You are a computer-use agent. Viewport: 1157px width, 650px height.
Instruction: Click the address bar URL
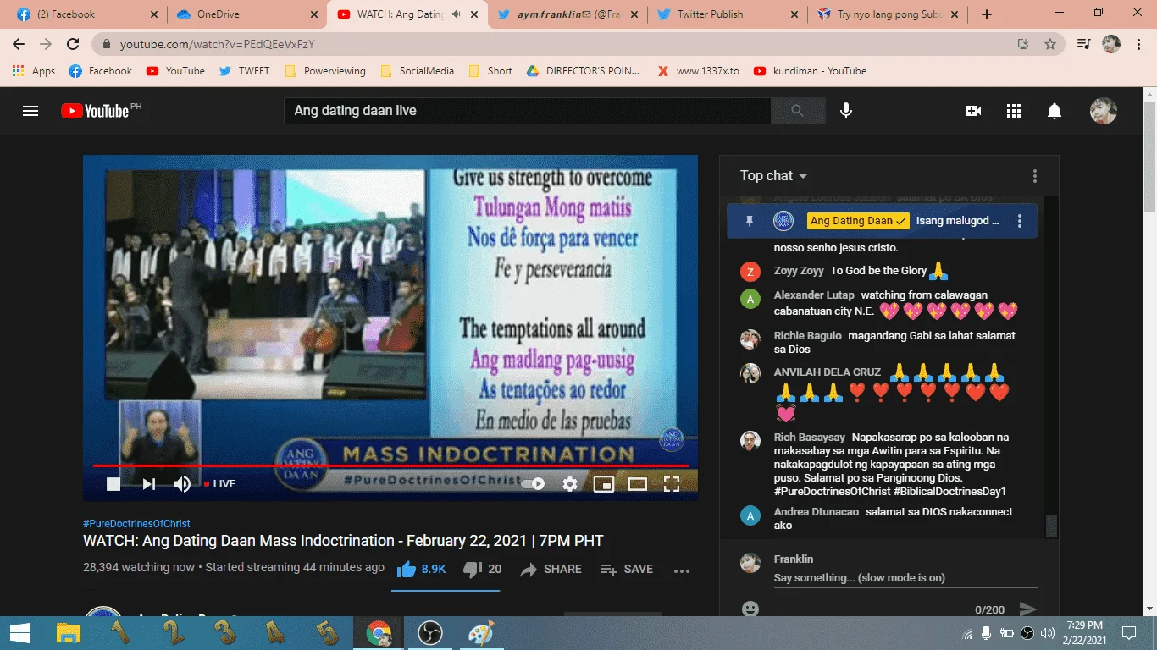pos(218,44)
